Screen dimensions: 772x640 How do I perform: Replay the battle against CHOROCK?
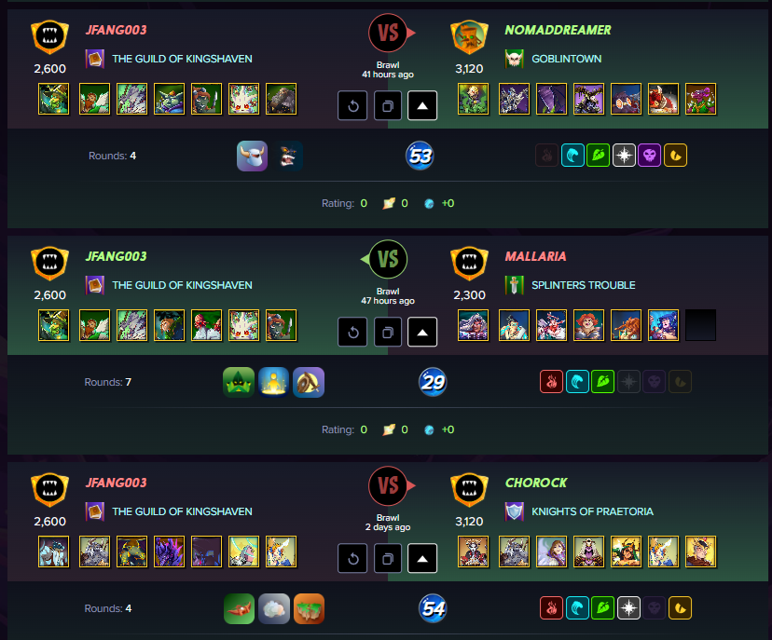352,558
